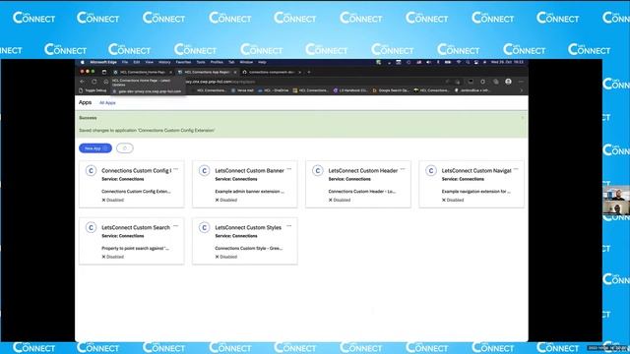Open options menu on LetsConnect Custom Styles card
This screenshot has width=630, height=354.
289,226
